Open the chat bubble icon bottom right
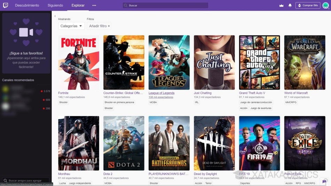Viewport: 331px width, 186px height. (x=324, y=181)
